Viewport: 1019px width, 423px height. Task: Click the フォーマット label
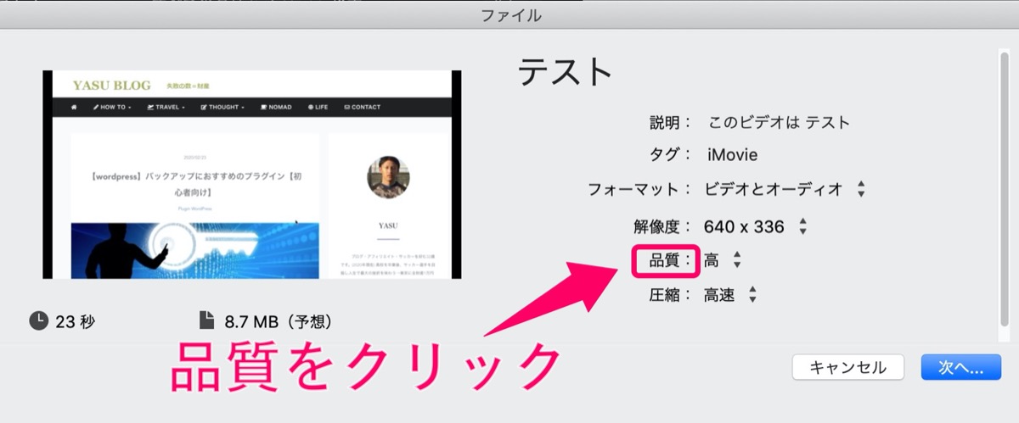[x=641, y=189]
